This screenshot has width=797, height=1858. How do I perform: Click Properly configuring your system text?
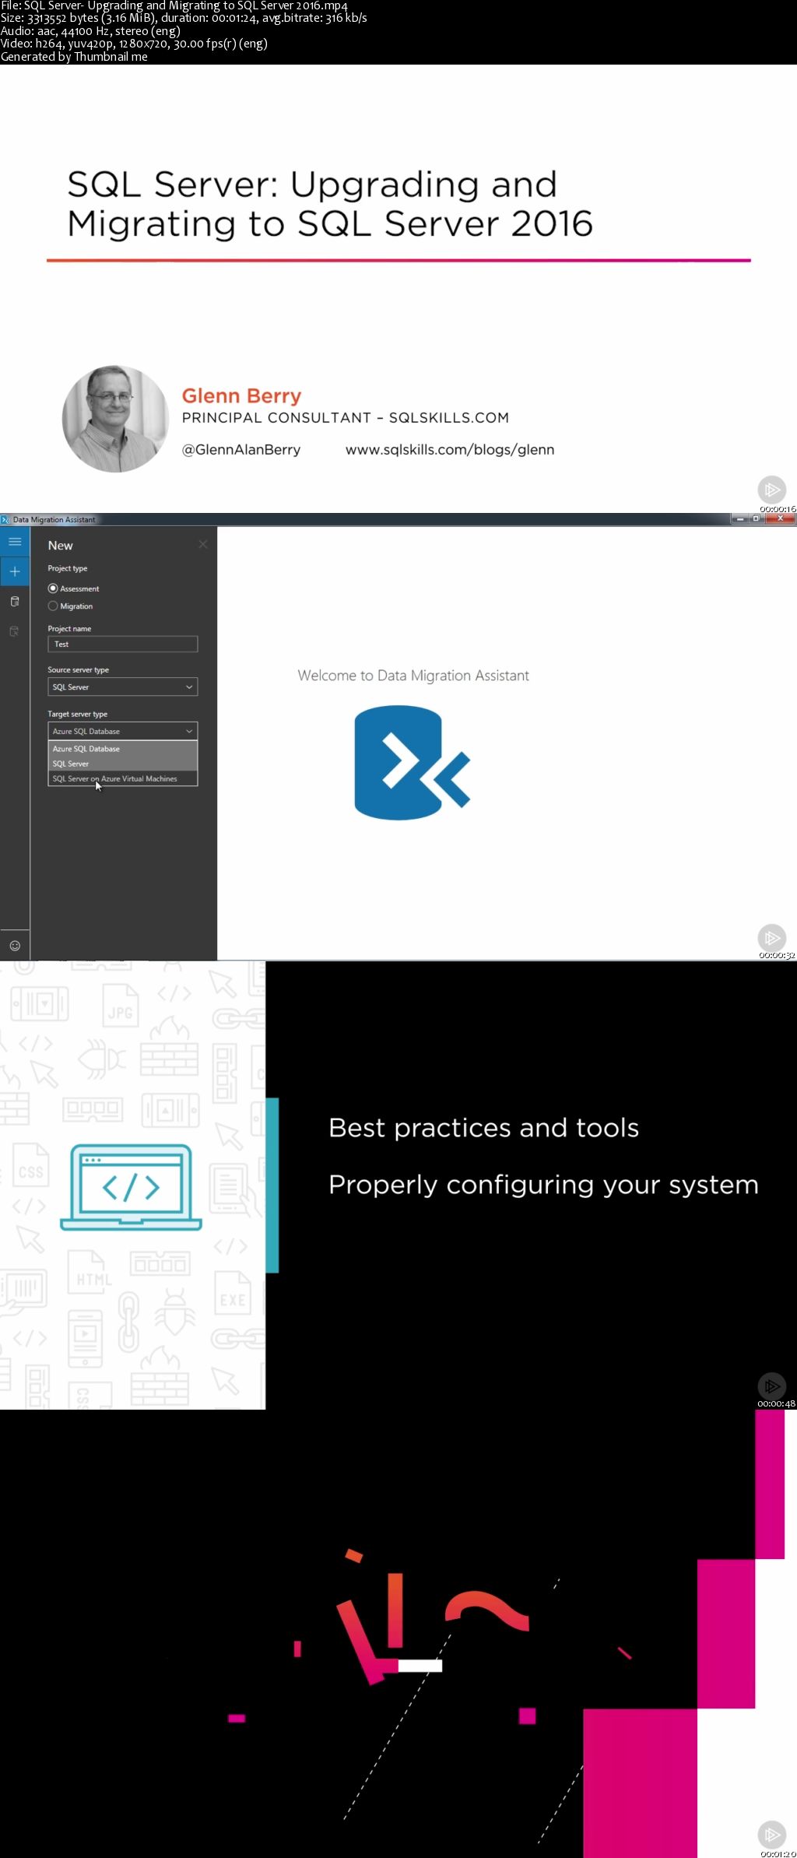(x=543, y=1185)
